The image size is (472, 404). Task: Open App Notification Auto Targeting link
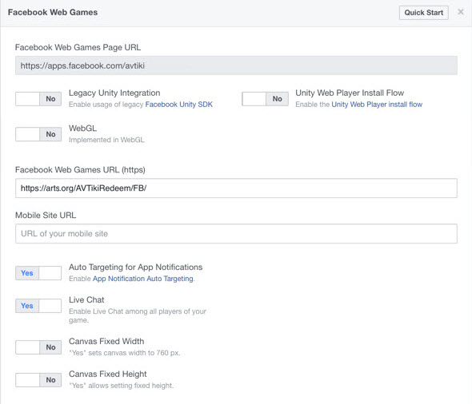click(x=143, y=279)
